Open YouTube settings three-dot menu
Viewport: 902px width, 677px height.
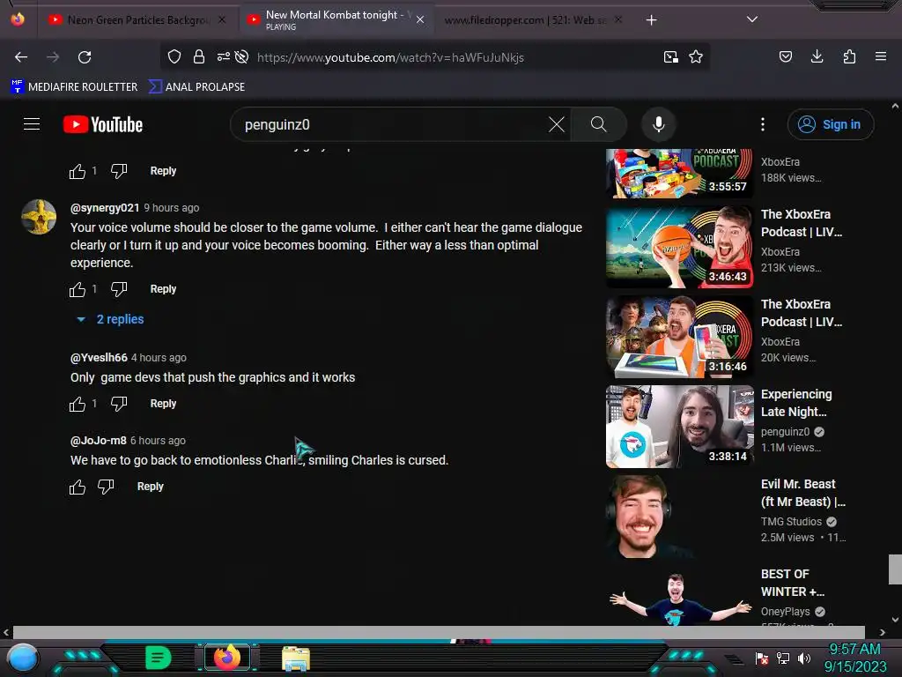[763, 124]
